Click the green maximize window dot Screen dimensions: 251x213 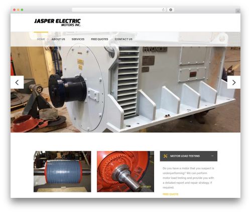tap(22, 10)
